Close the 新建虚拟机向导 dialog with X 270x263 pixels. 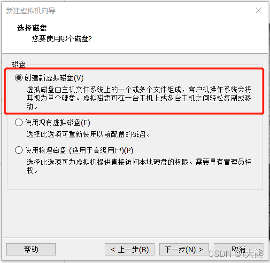coord(259,10)
